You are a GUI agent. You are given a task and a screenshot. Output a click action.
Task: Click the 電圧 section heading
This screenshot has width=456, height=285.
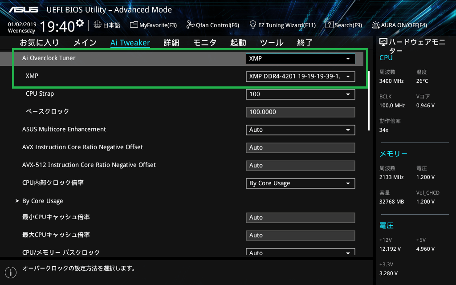[387, 225]
